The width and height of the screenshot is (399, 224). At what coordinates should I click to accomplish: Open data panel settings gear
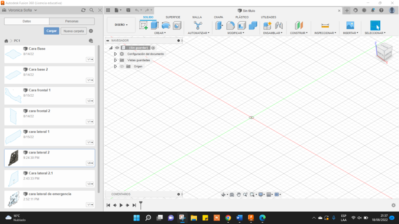pyautogui.click(x=91, y=31)
